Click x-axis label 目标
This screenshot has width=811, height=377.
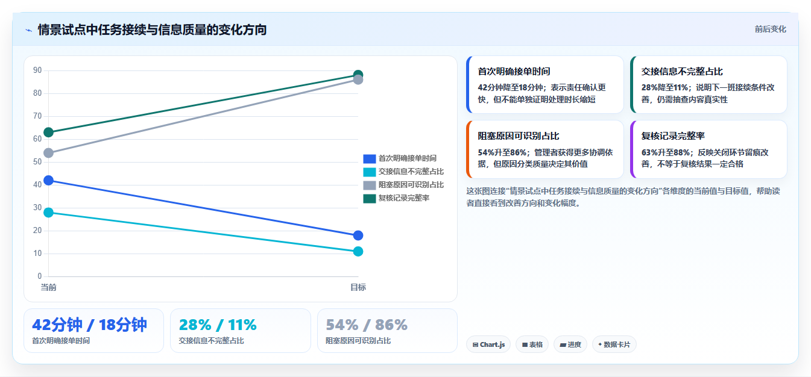click(x=358, y=287)
